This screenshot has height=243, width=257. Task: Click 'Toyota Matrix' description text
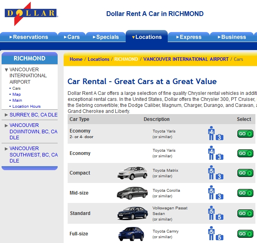[x=165, y=171]
